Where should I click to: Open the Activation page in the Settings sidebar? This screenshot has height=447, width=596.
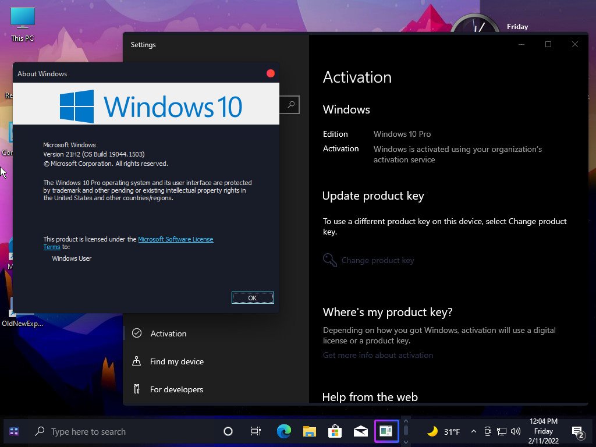pos(168,334)
